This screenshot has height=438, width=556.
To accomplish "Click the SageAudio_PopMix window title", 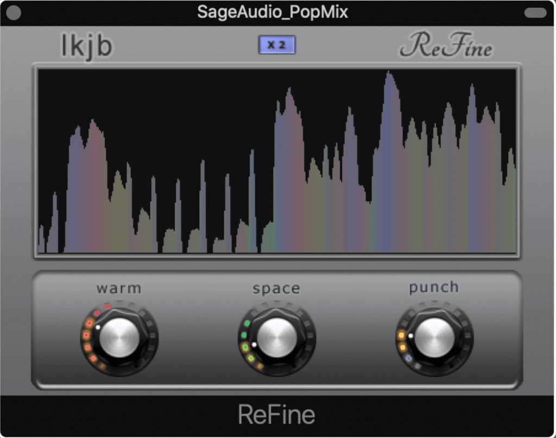I will [x=273, y=12].
